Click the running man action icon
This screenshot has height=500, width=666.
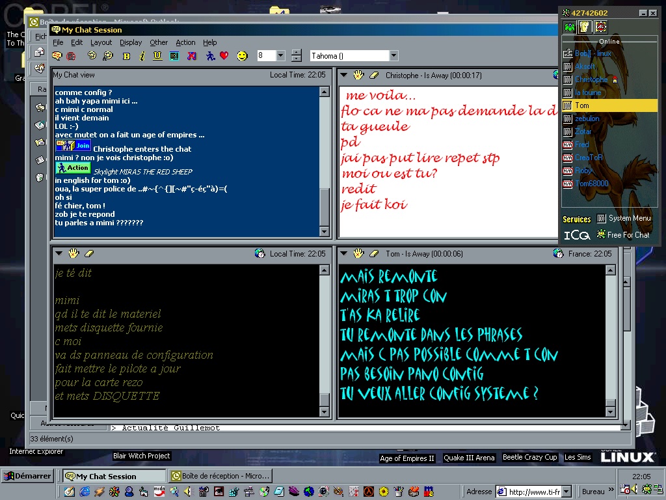click(x=210, y=56)
